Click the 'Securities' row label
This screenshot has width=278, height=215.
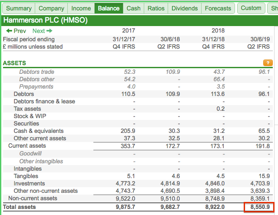click(x=26, y=123)
